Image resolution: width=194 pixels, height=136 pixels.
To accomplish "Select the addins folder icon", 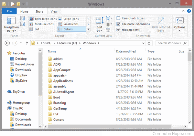I will (50, 59).
